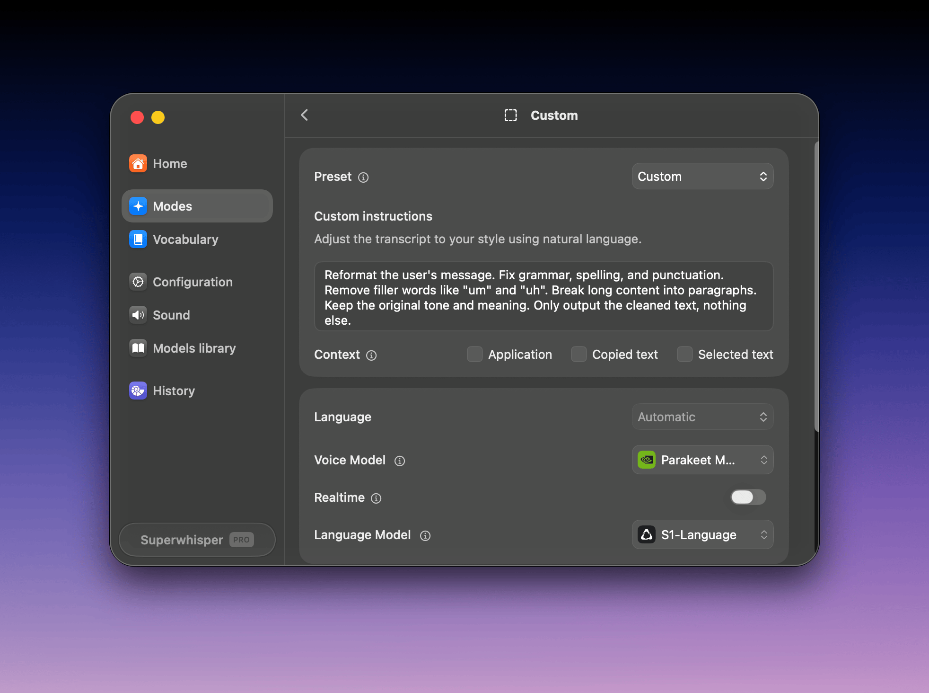Click the "Preset" label
The height and width of the screenshot is (693, 929).
(333, 177)
